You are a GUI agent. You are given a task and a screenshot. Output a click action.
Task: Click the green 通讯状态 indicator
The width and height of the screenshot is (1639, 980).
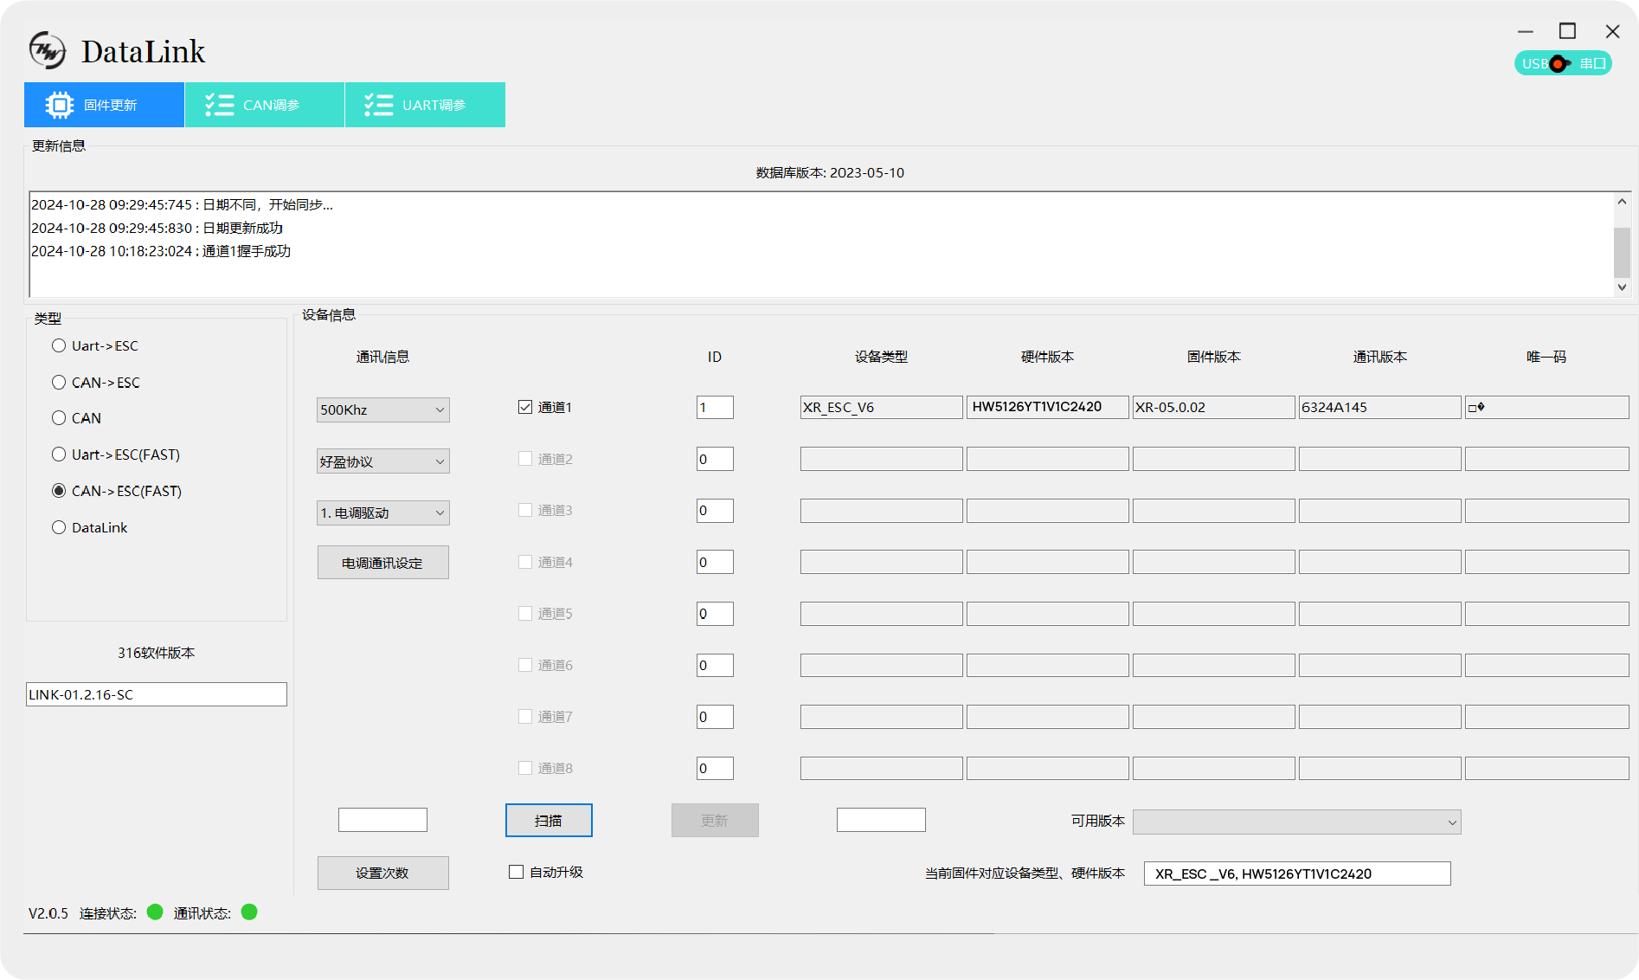249,912
